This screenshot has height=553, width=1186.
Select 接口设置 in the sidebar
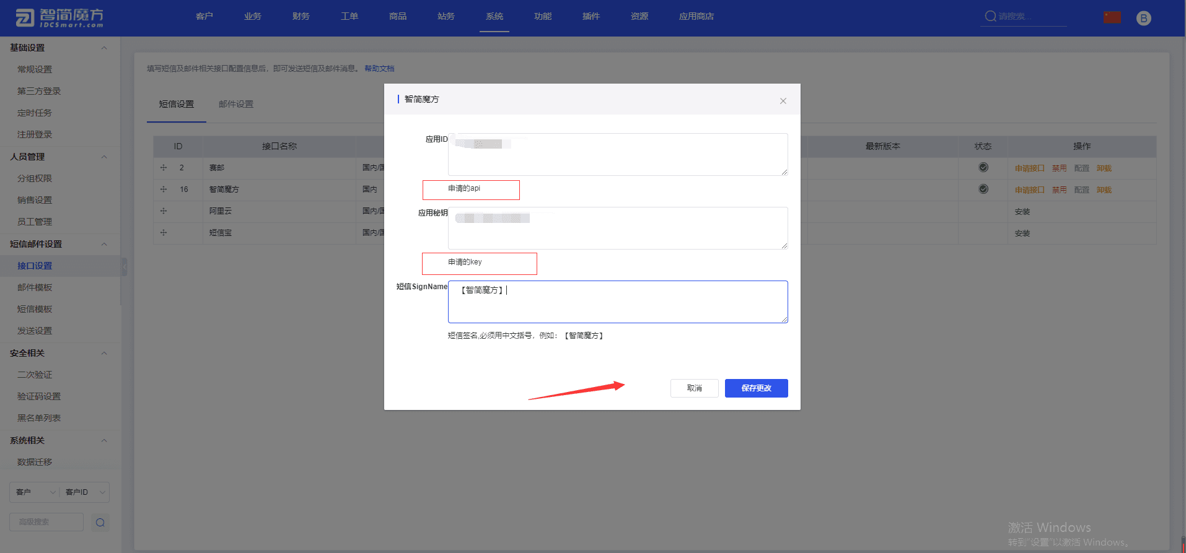pos(35,266)
